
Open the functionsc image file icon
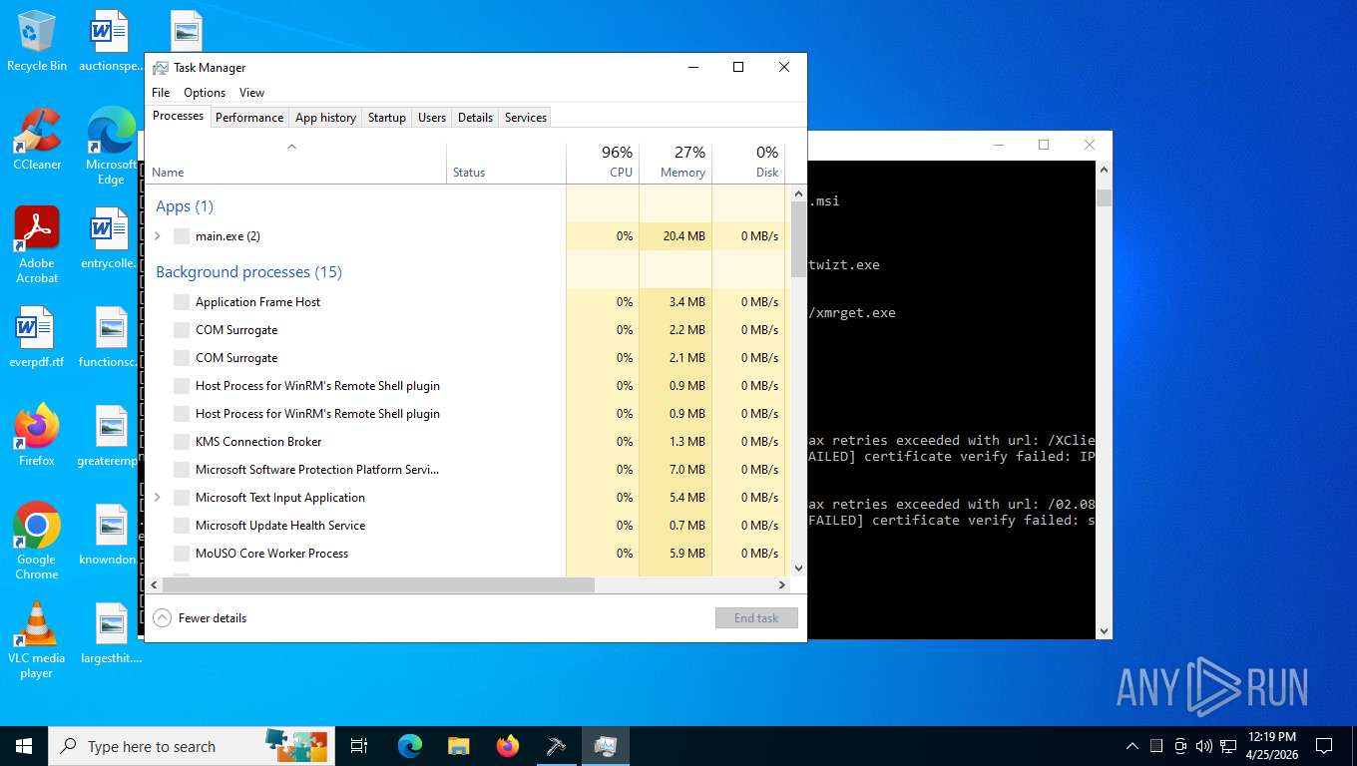click(x=111, y=337)
